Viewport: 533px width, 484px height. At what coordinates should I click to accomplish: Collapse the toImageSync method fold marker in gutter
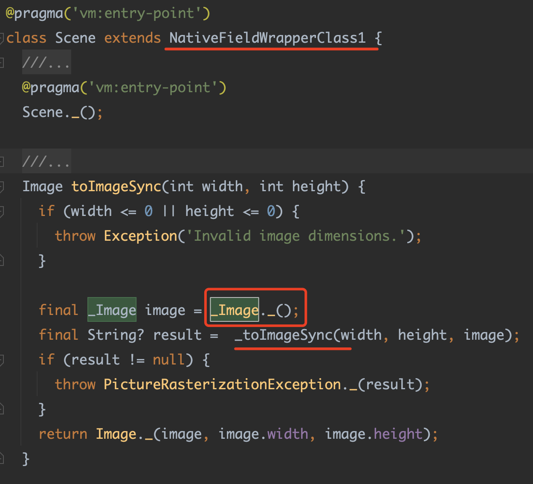click(2, 187)
